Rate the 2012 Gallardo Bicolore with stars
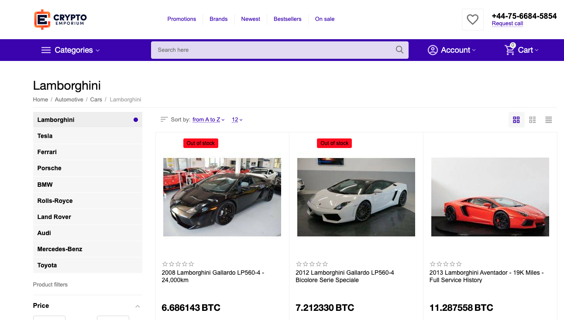The width and height of the screenshot is (564, 320). point(312,264)
